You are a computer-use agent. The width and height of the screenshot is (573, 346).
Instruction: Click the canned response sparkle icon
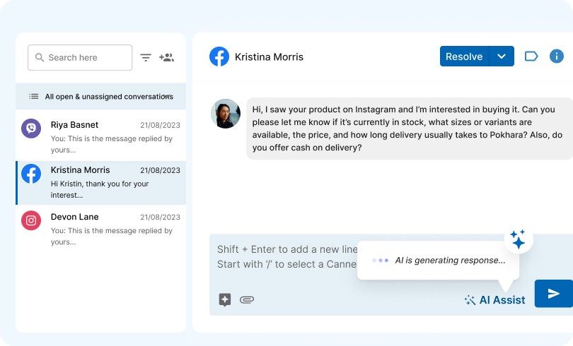(x=225, y=299)
